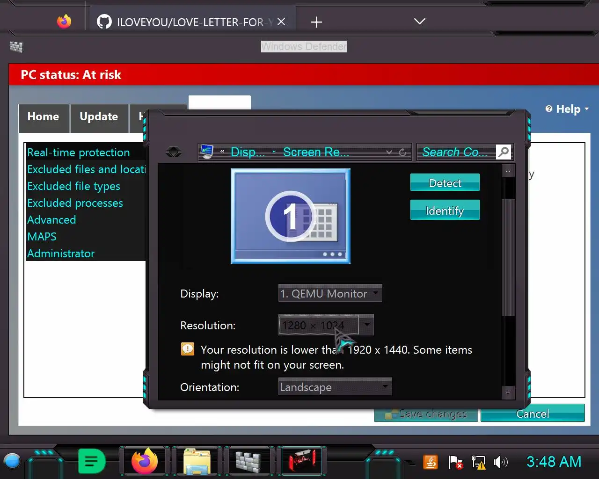This screenshot has height=479, width=599.
Task: Click the Disp... breadcrumb in address bar
Action: (x=248, y=152)
